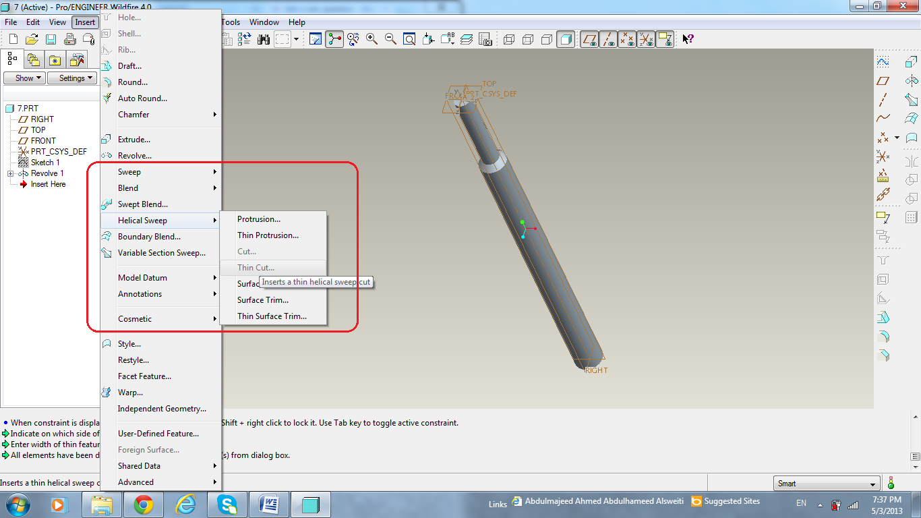Toggle datum axes display

click(609, 39)
